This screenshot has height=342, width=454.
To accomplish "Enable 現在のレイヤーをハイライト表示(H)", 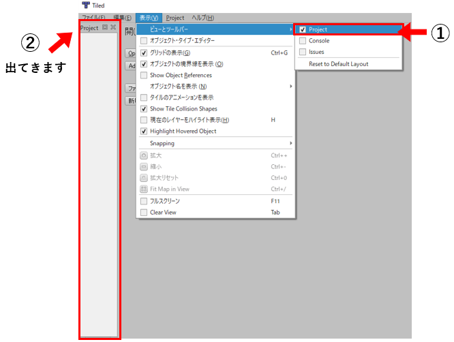I will pyautogui.click(x=144, y=120).
